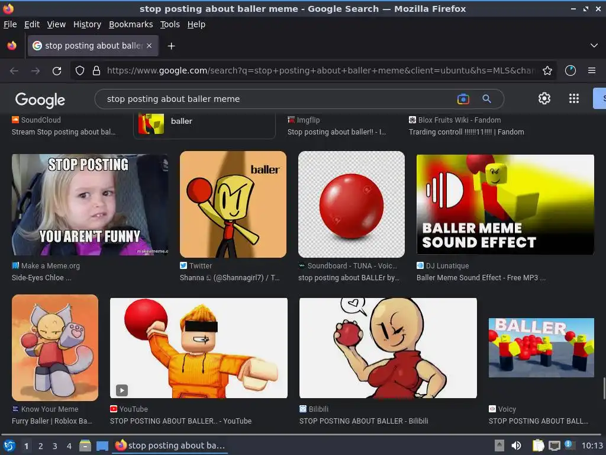Open the Voicy 'BALLER' Roblox thumbnail
The width and height of the screenshot is (606, 455).
tap(541, 347)
